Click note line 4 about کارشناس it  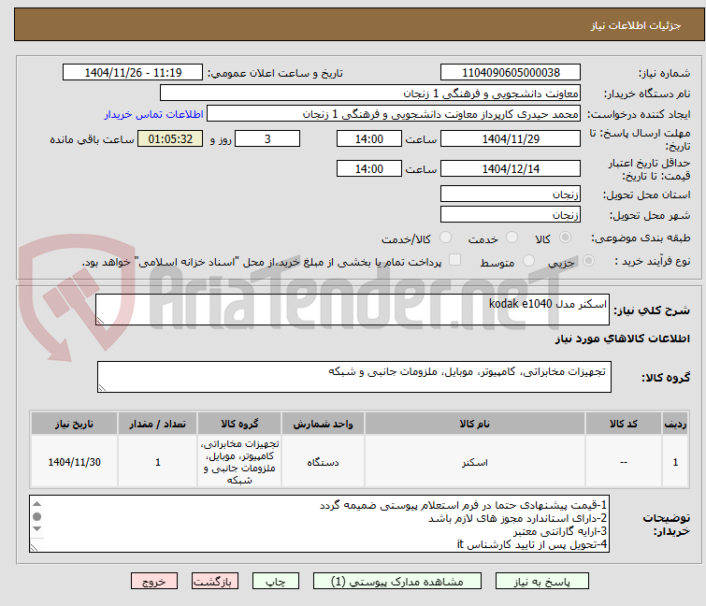click(x=532, y=544)
